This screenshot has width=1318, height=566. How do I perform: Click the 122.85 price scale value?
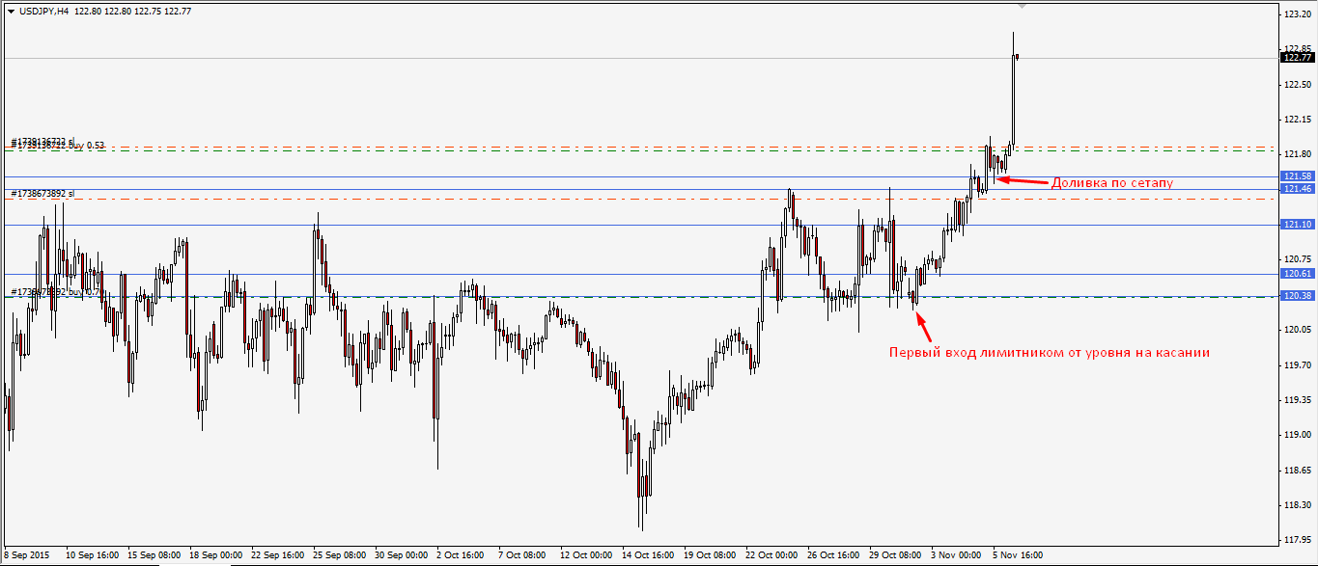(x=1298, y=49)
